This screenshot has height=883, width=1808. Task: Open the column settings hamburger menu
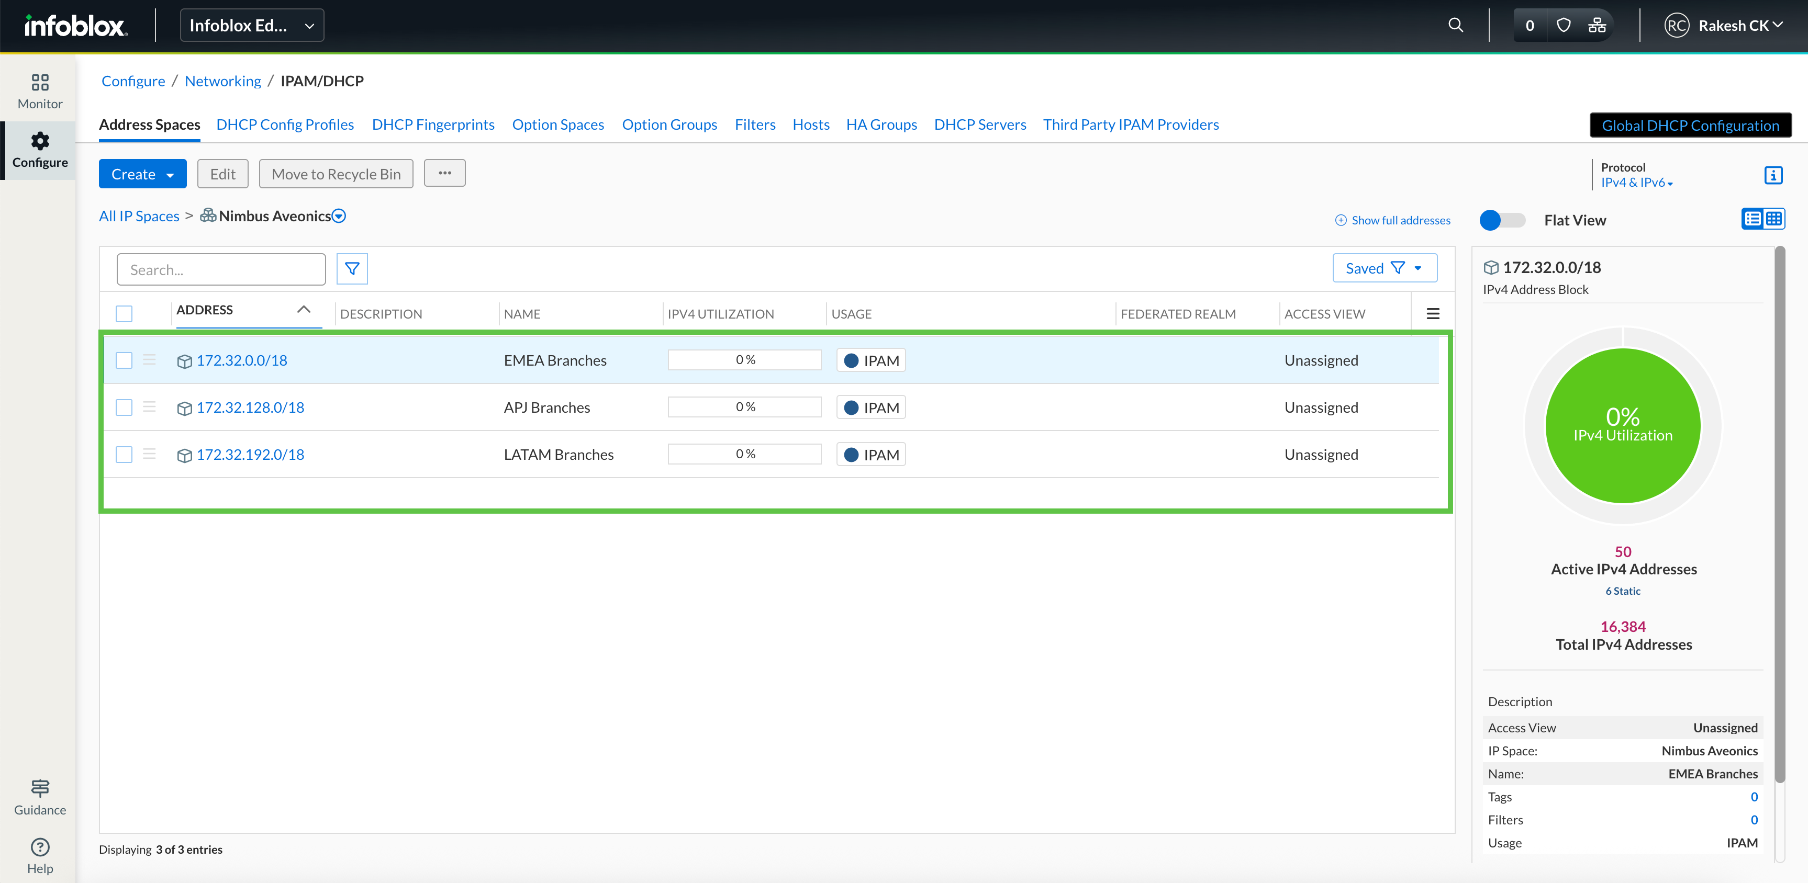(x=1433, y=314)
